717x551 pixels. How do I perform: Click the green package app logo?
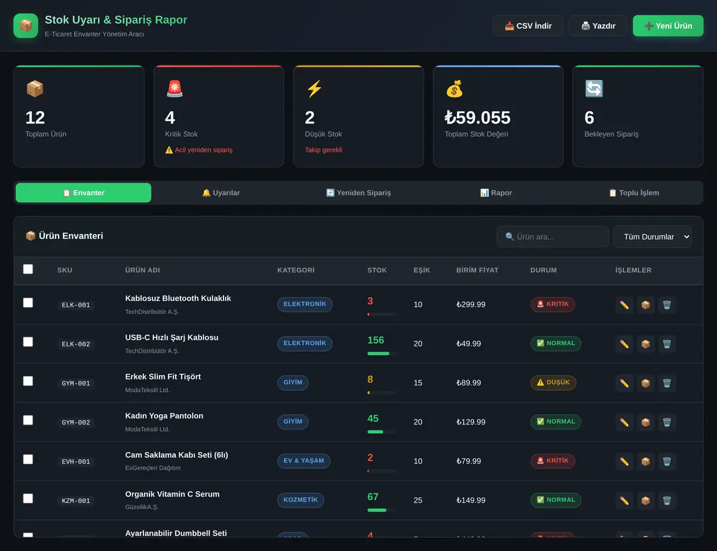(26, 26)
